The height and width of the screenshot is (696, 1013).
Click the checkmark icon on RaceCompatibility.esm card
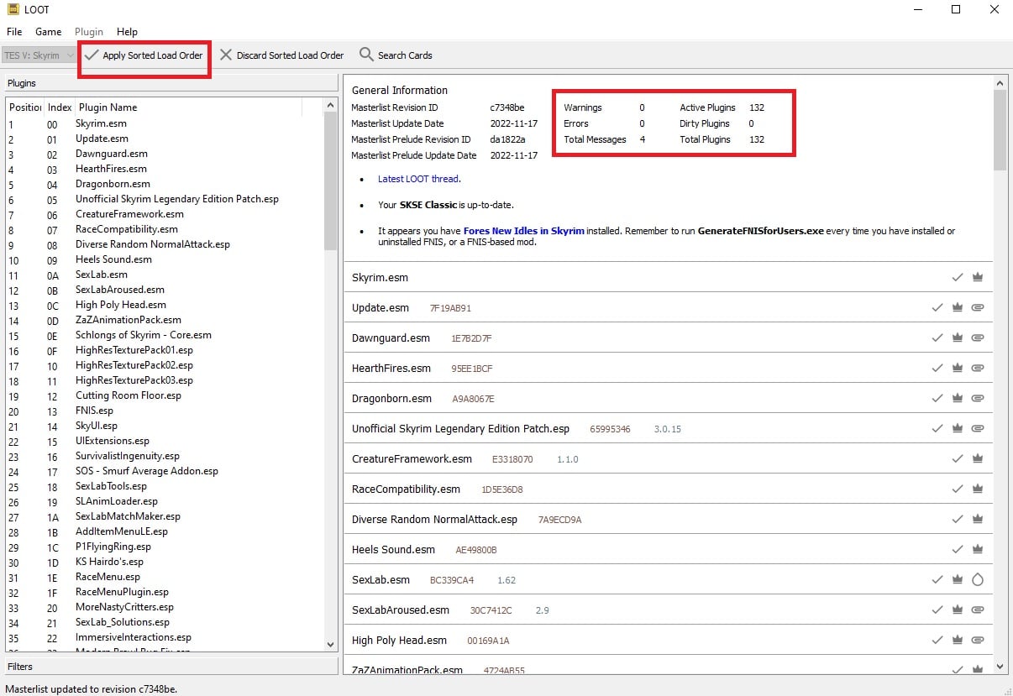click(x=958, y=489)
